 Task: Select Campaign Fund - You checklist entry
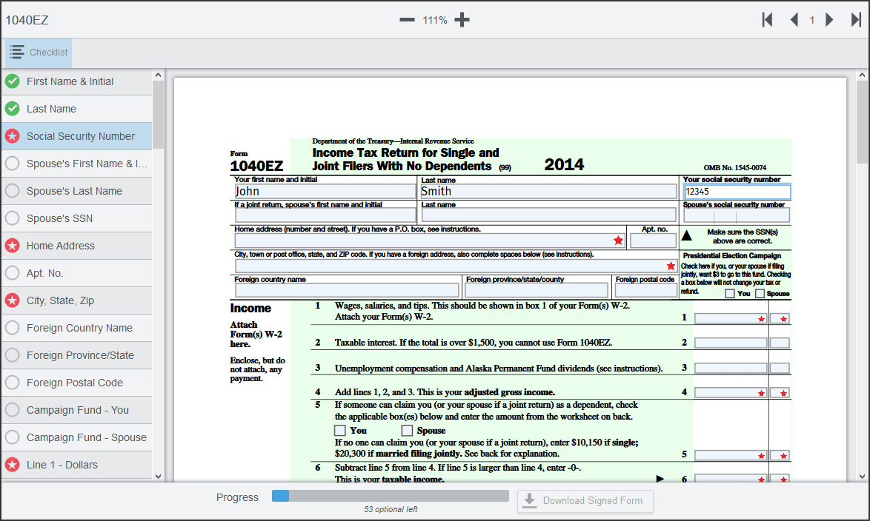click(76, 409)
